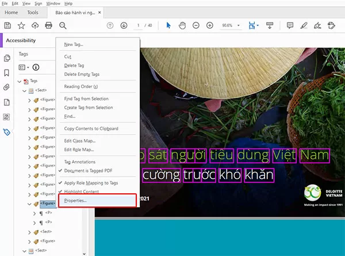
Task: Choose Tag Annotations in context menu
Action: pyautogui.click(x=80, y=162)
